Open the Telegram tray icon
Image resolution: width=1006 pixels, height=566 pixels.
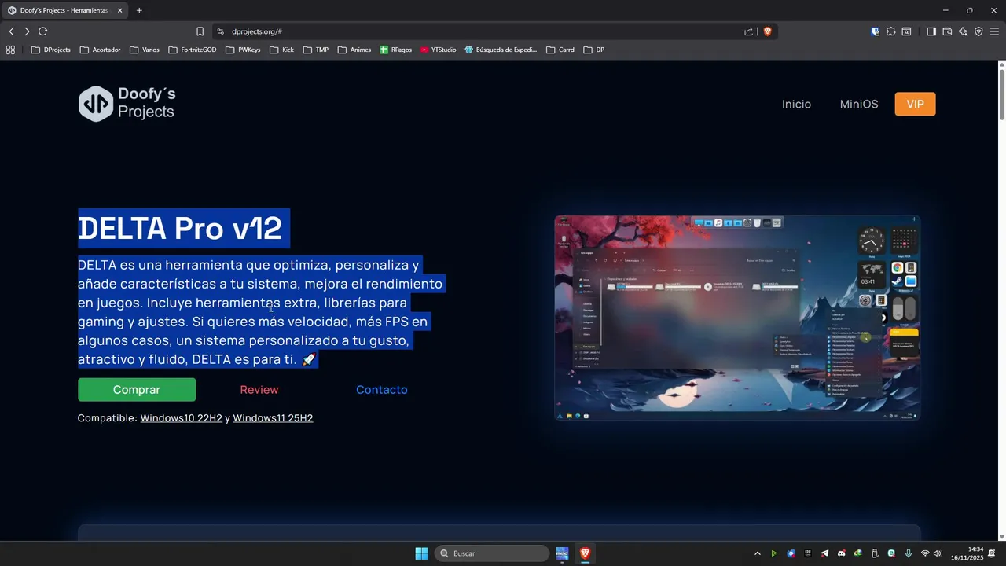point(824,553)
